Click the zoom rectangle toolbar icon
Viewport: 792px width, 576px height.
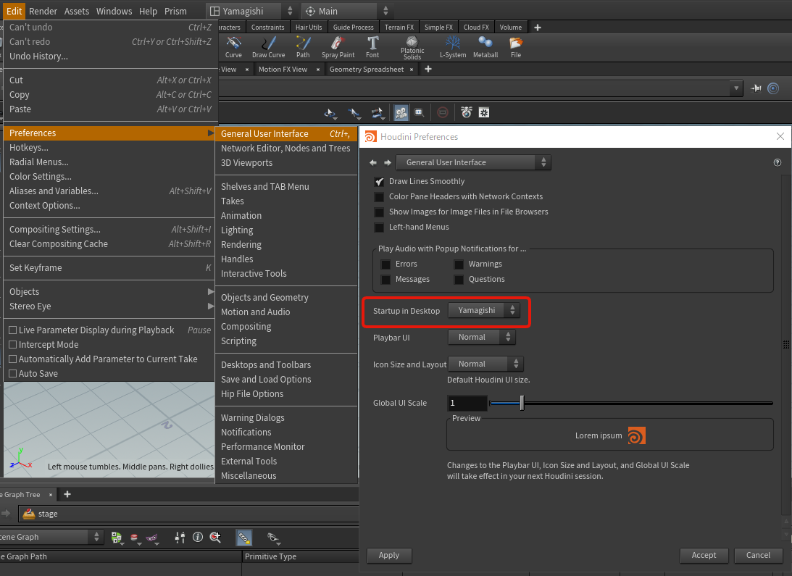pos(419,112)
